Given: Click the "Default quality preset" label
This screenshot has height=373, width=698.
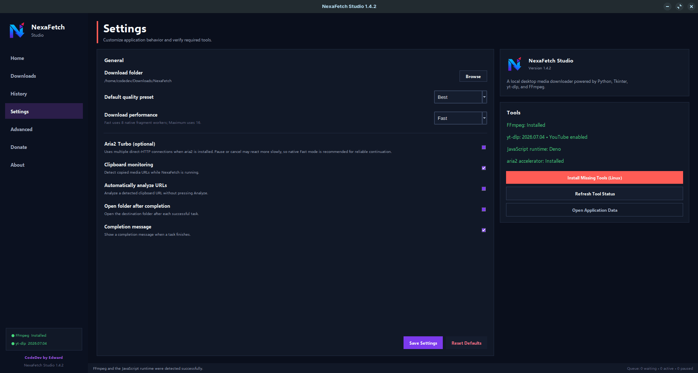Looking at the screenshot, I should [129, 97].
